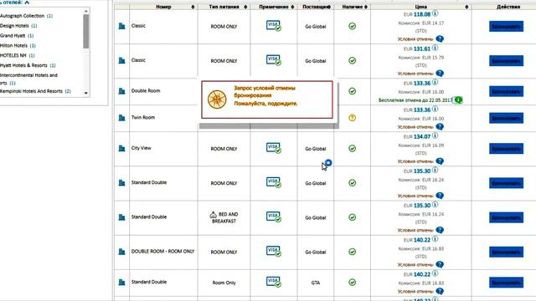Click the Бесплатная отмена до 22.05 text
This screenshot has width=536, height=301.
click(415, 100)
